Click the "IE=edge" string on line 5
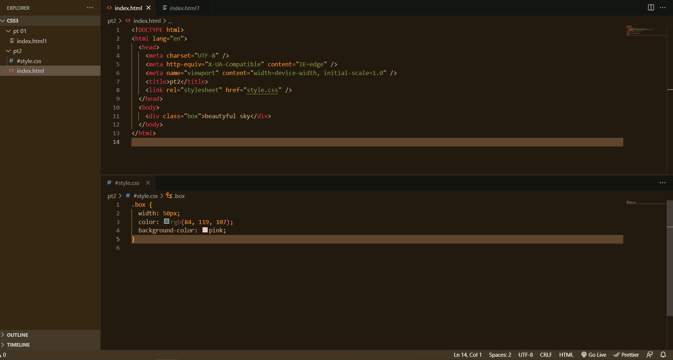This screenshot has height=360, width=673. click(311, 64)
